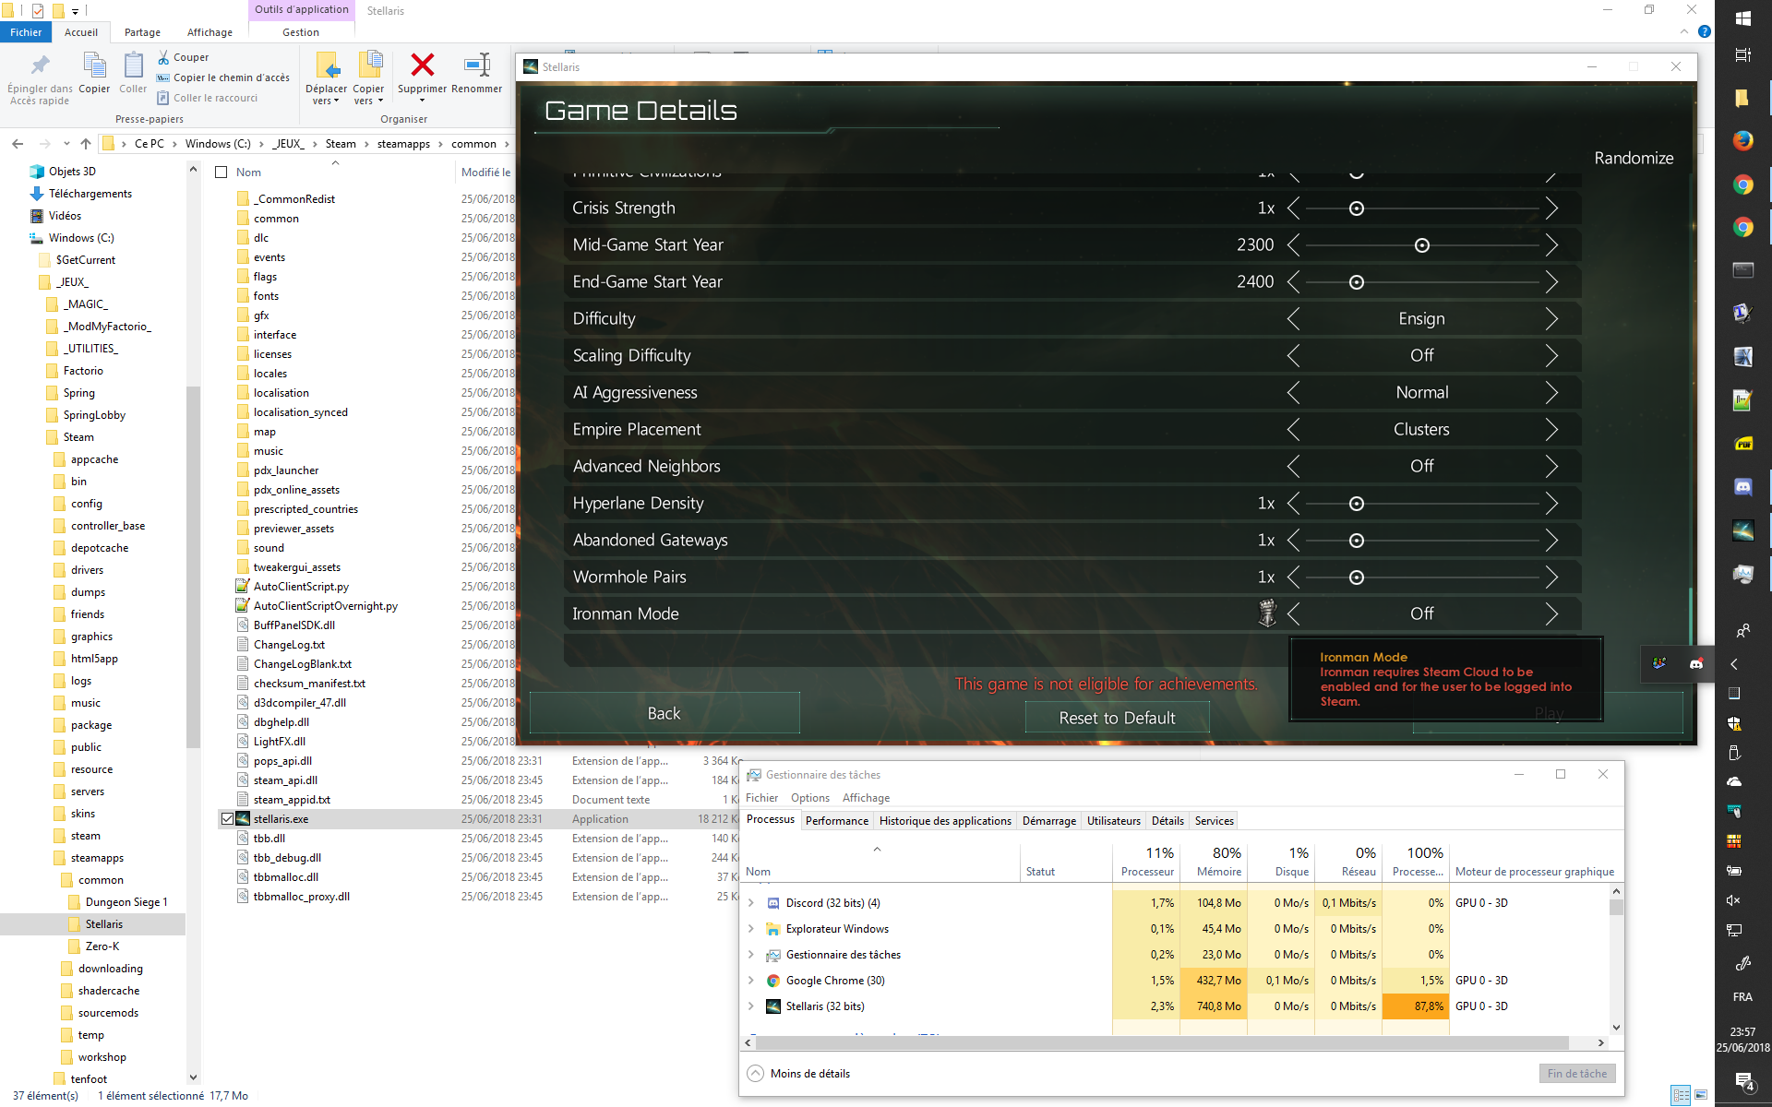This screenshot has width=1772, height=1107.
Task: Click Reset to Default button
Action: [1117, 718]
